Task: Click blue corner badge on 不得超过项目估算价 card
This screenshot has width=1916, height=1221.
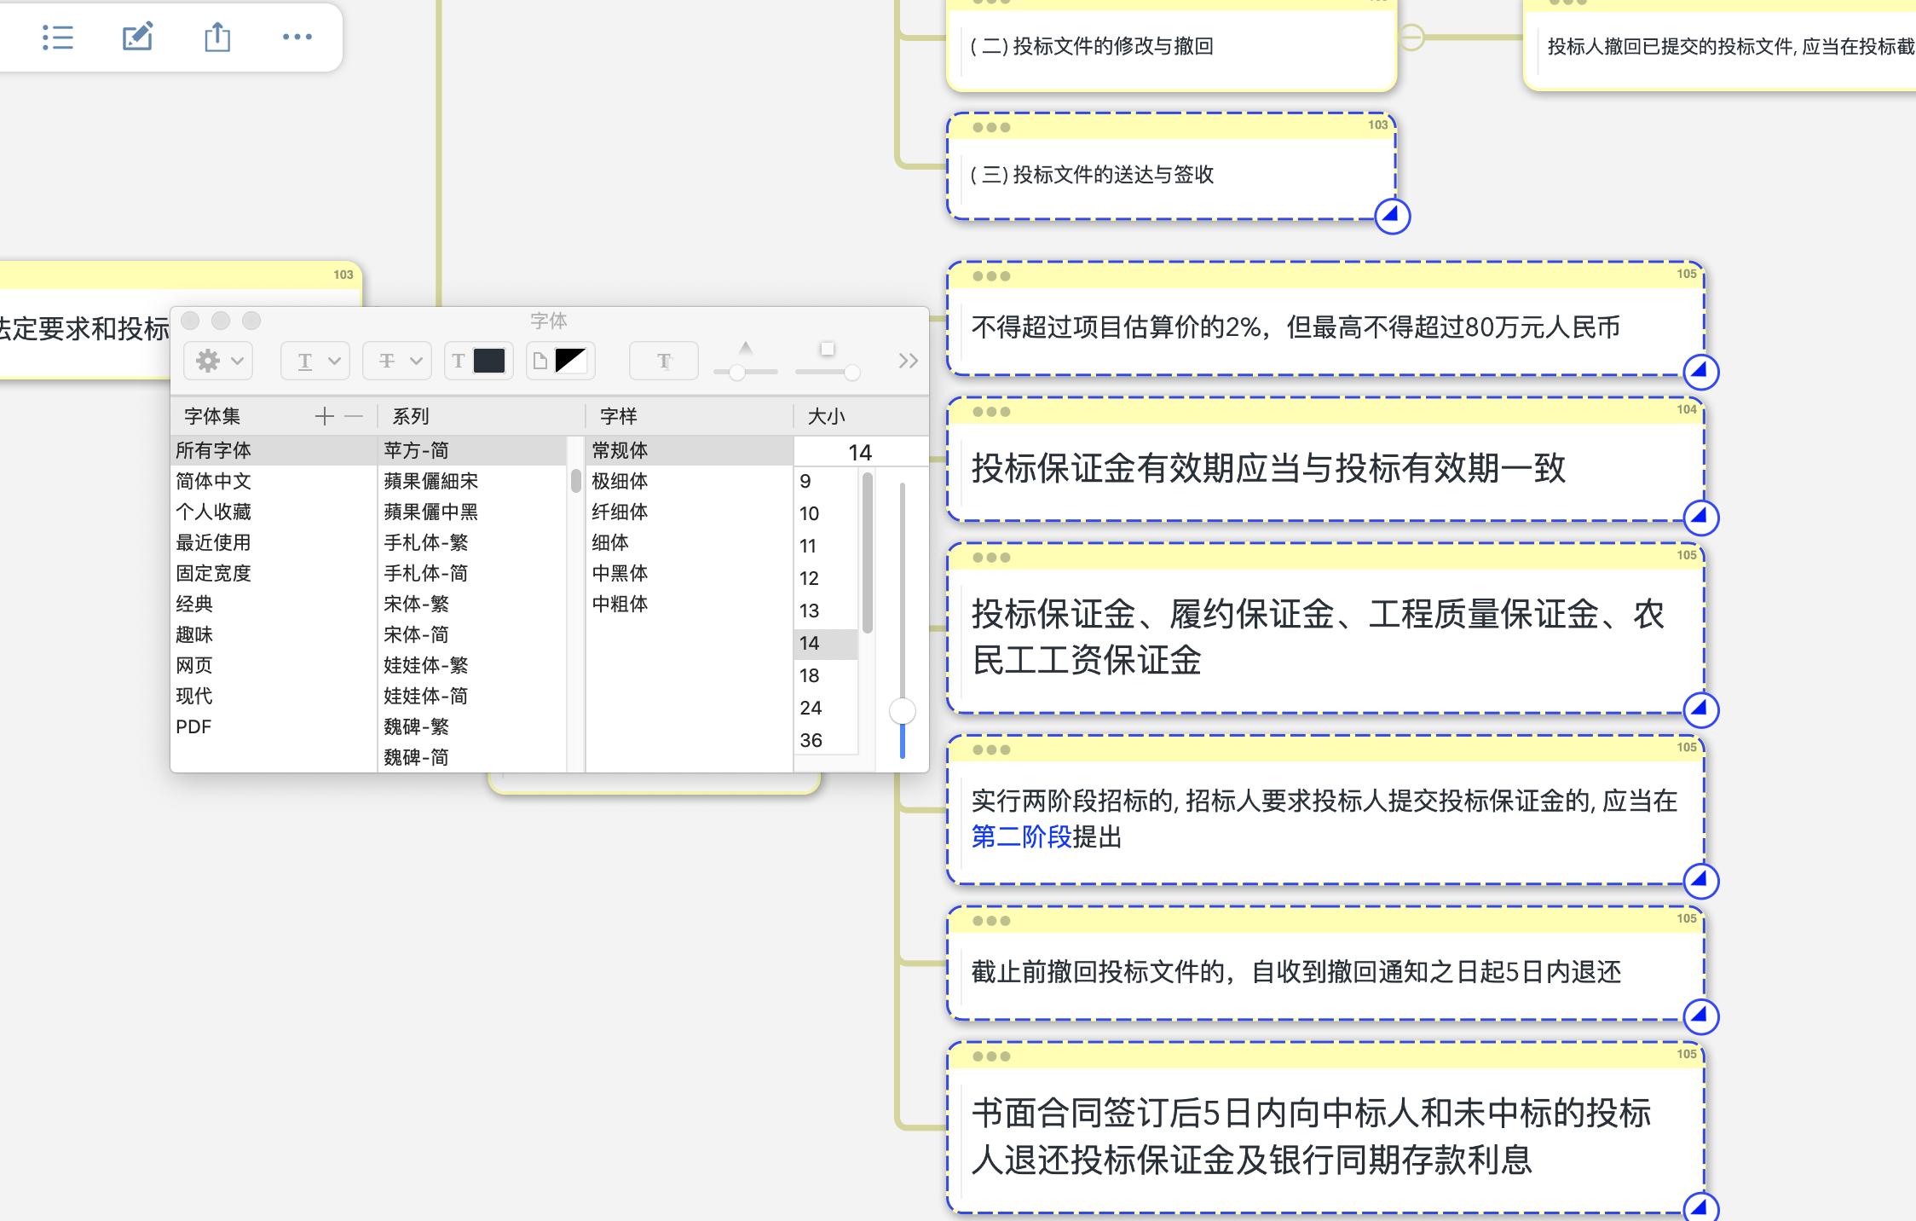Action: 1701,371
